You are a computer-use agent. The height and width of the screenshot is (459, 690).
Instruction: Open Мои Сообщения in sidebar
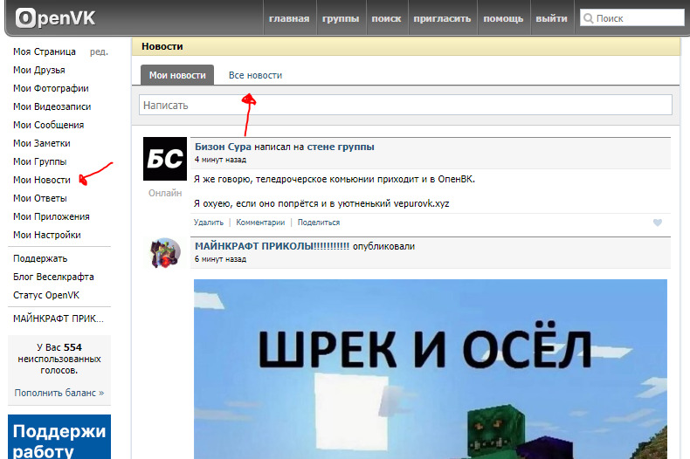click(x=48, y=125)
